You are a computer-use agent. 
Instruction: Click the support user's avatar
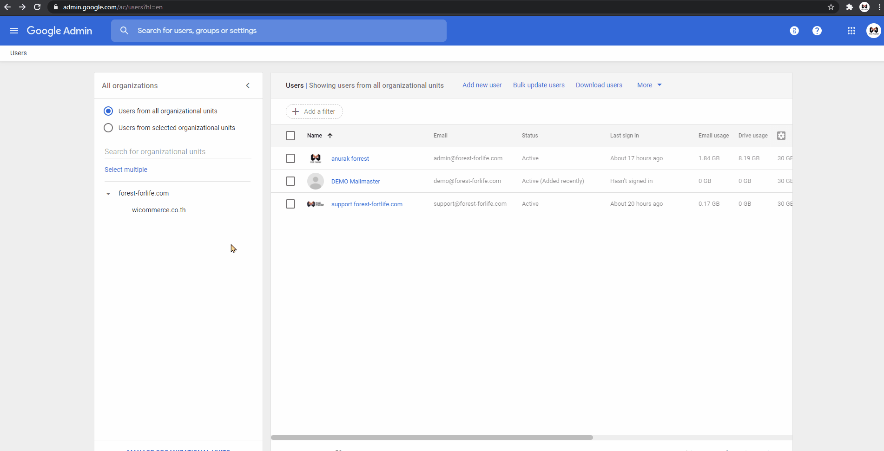(316, 204)
